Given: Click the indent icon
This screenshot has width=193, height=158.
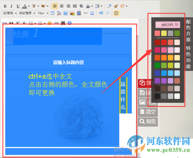Looking at the screenshot, I should (x=81, y=6).
